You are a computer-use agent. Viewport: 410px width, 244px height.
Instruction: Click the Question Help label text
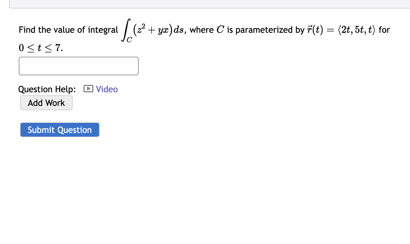[x=47, y=89]
